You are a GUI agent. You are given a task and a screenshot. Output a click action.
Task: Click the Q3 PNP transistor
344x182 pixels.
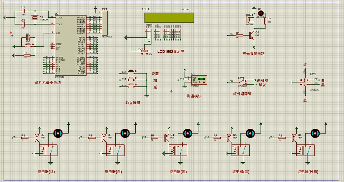104,137
